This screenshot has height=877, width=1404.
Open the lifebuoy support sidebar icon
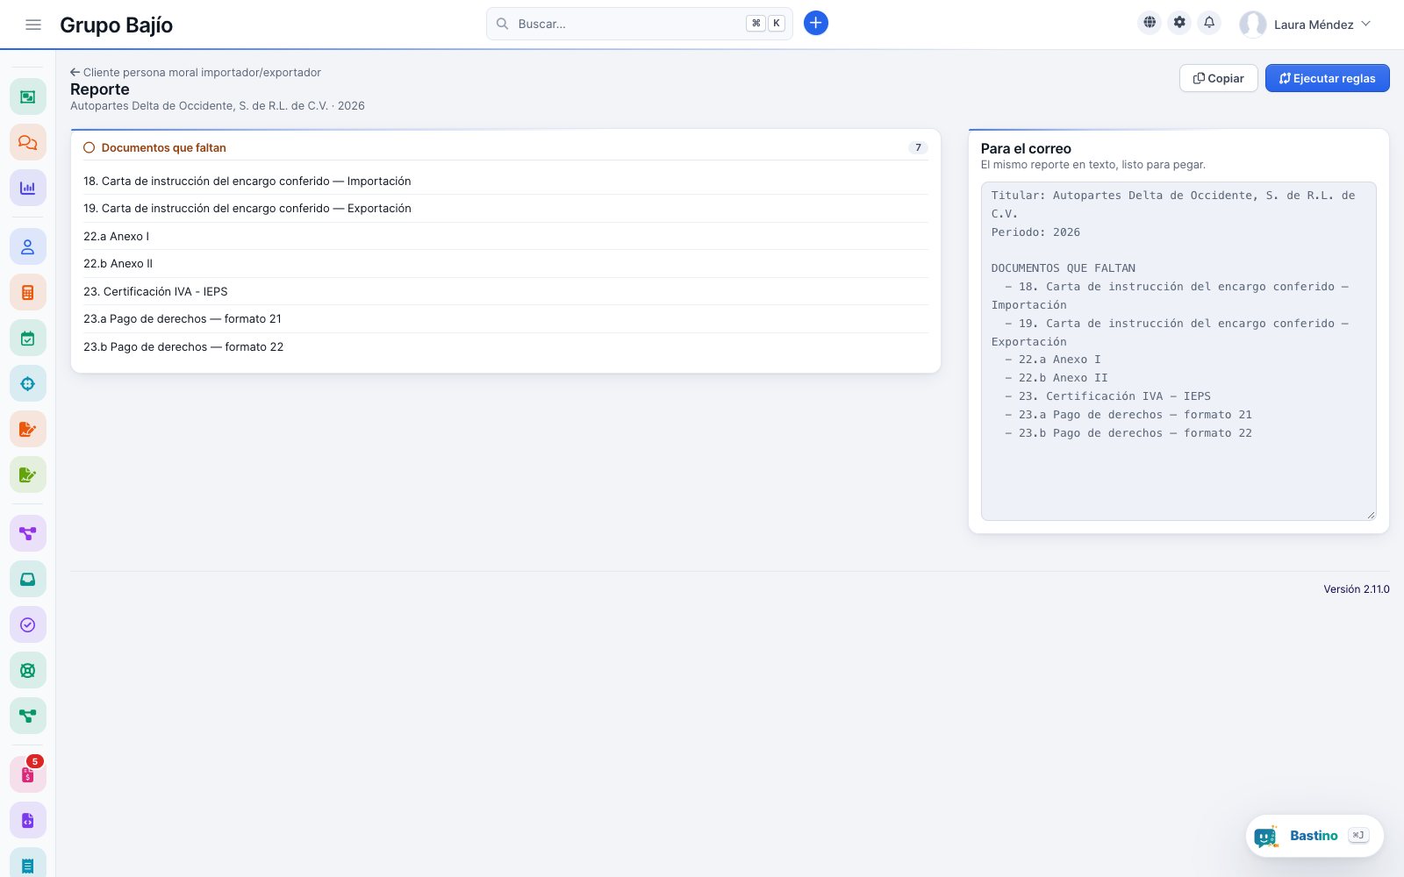click(x=28, y=670)
